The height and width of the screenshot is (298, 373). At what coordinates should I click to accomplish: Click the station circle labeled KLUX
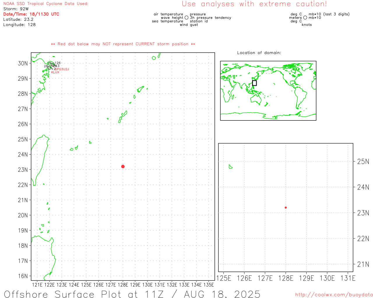click(x=50, y=68)
